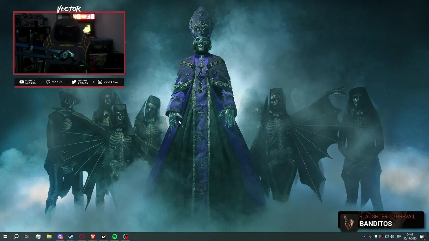Screen dimensions: 429x241
Task: Click the VECTOR logo above webcam
Action: coord(69,9)
